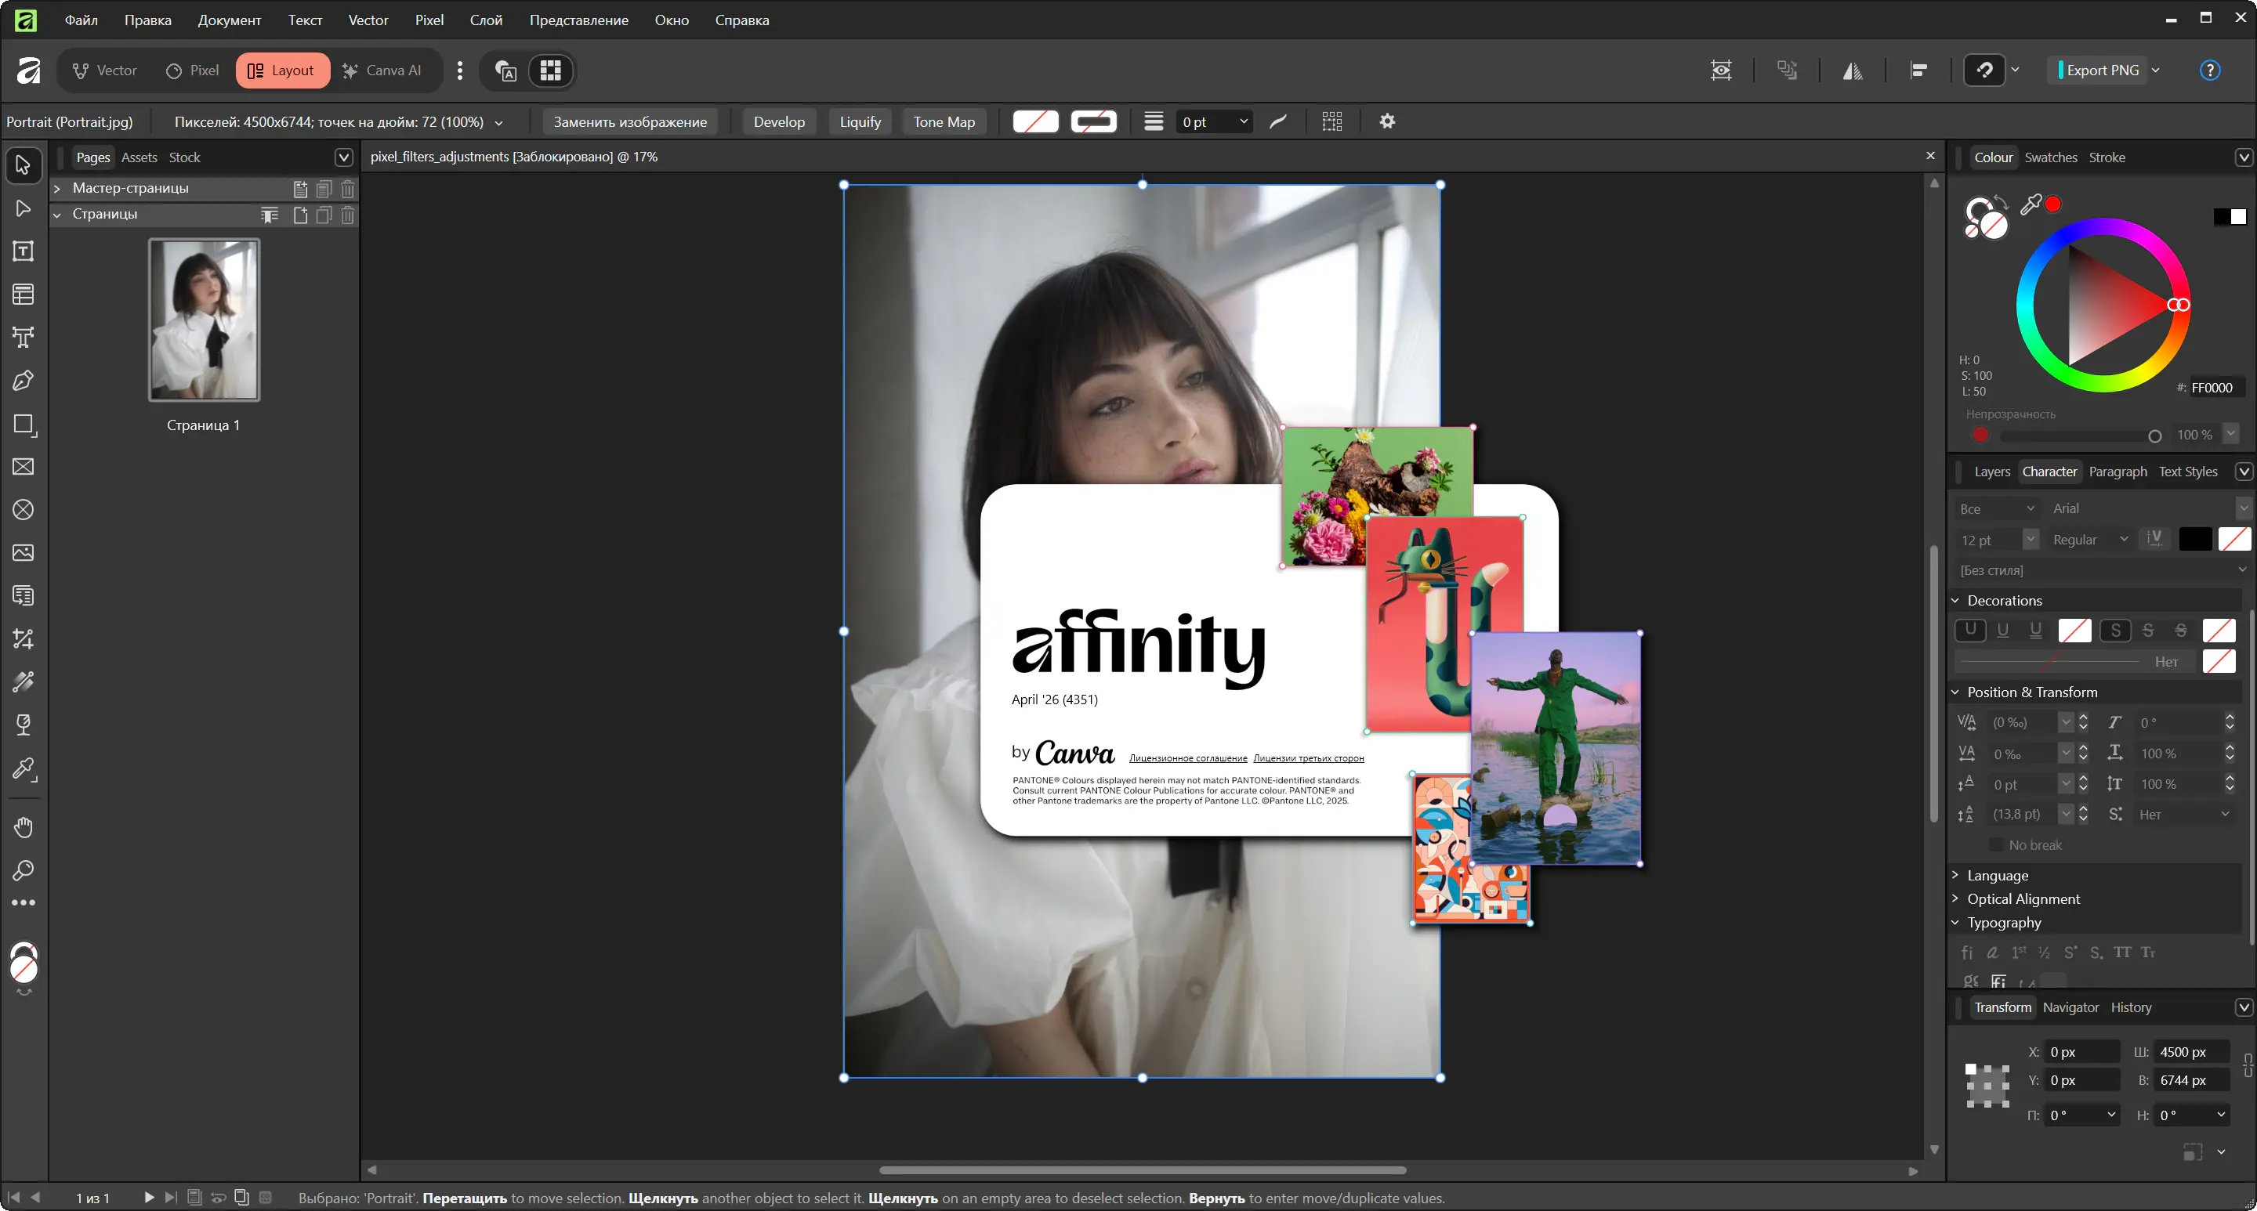2257x1211 pixels.
Task: Select the Move tool arrow
Action: coord(24,164)
